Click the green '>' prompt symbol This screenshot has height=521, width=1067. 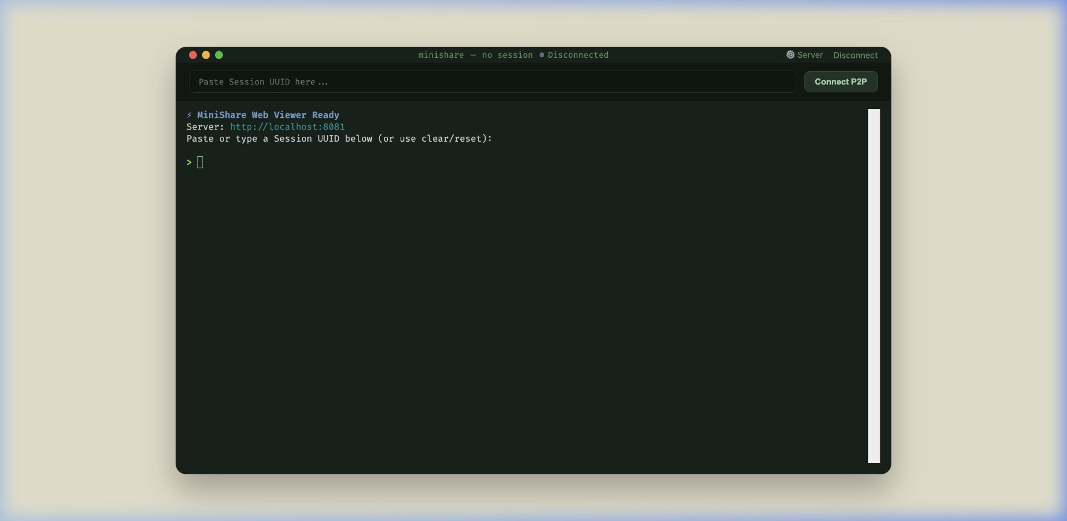[189, 162]
